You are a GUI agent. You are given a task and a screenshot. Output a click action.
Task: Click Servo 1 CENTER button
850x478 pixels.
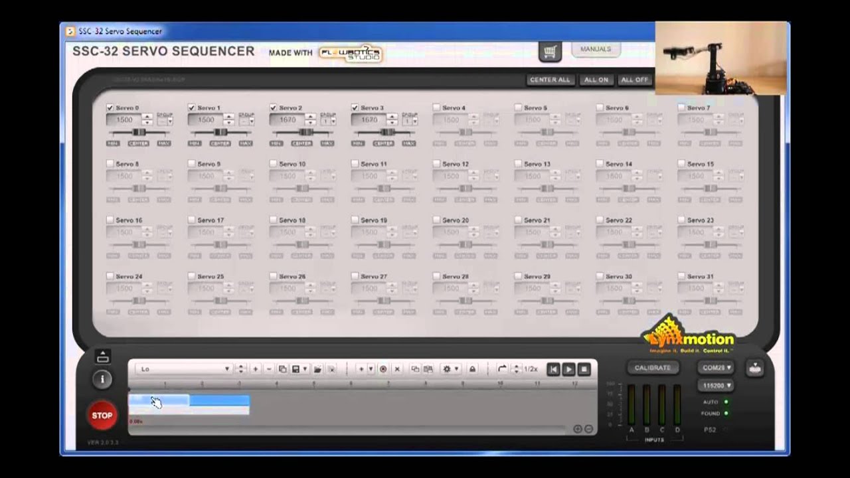(x=220, y=143)
